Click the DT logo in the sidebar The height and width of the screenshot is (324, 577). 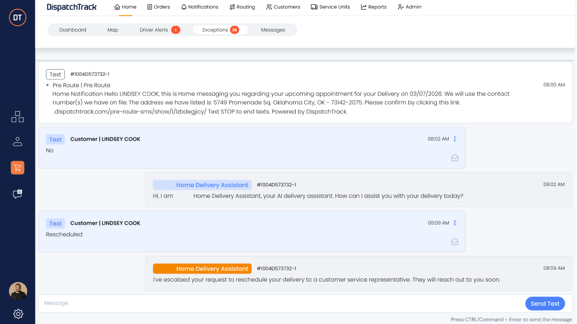[x=17, y=17]
